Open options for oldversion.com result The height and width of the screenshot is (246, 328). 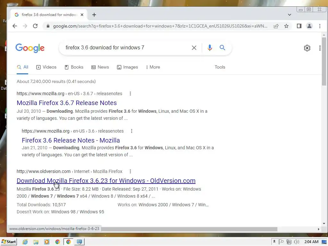click(130, 172)
